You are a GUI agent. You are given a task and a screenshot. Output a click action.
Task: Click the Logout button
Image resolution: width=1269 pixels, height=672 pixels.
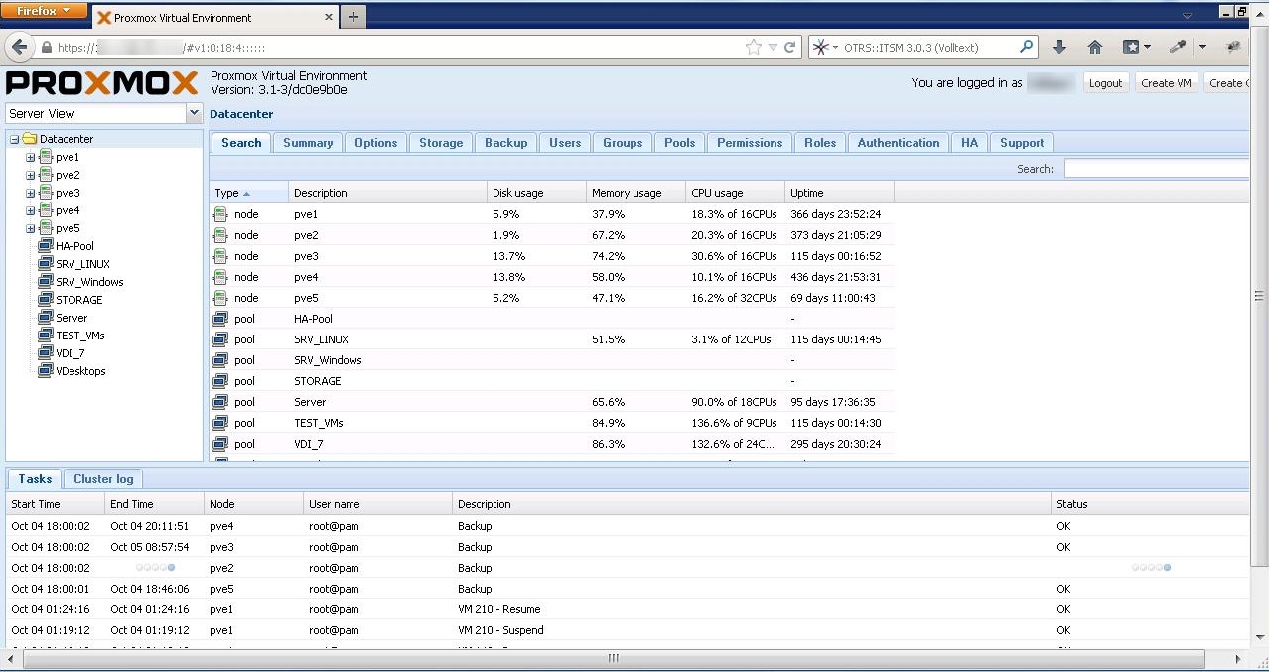(1105, 83)
